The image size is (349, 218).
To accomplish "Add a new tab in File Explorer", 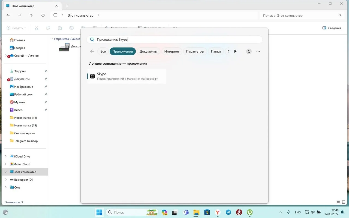I will (67, 6).
